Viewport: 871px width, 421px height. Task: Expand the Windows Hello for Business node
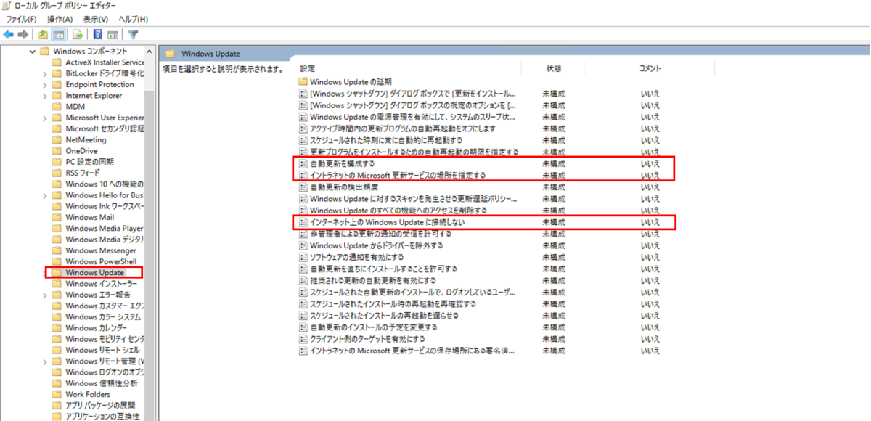point(45,195)
